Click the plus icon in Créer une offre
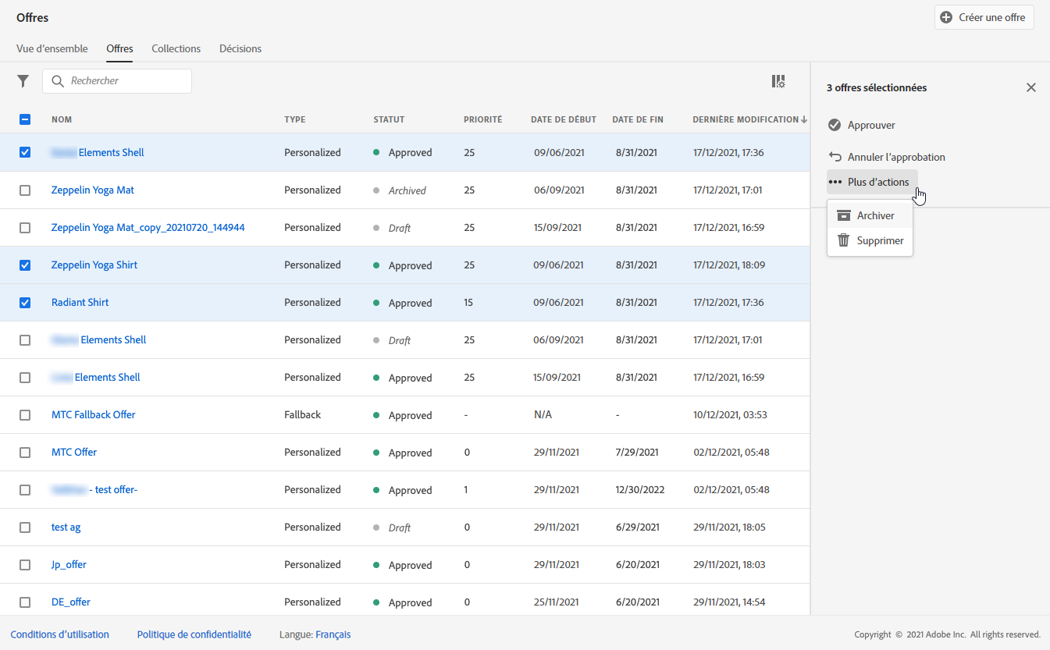Viewport: 1050px width, 650px height. click(946, 17)
